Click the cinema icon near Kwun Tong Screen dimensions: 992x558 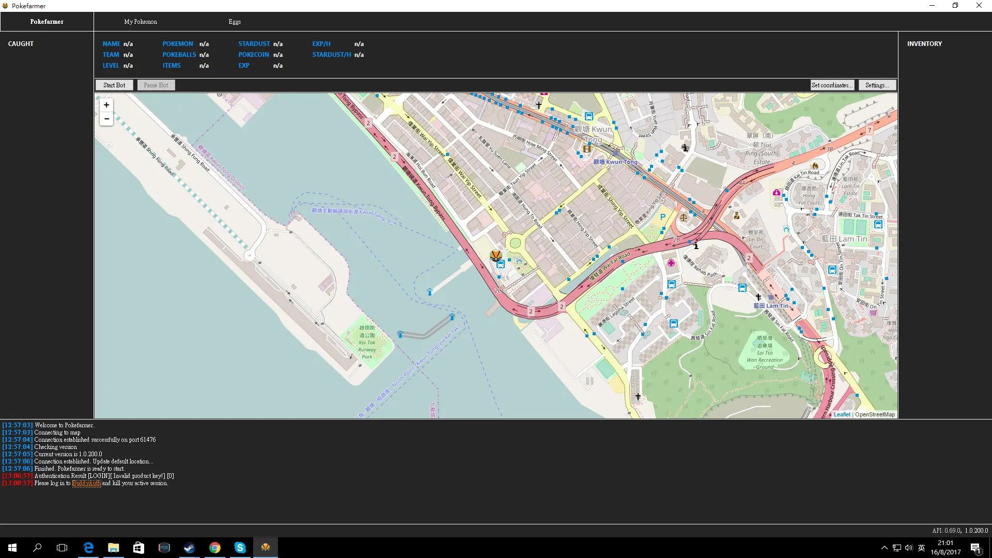(587, 149)
